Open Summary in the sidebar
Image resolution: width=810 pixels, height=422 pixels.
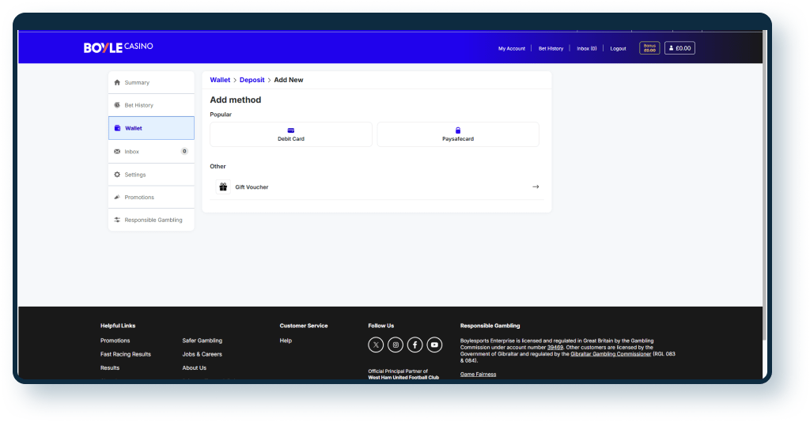point(151,82)
